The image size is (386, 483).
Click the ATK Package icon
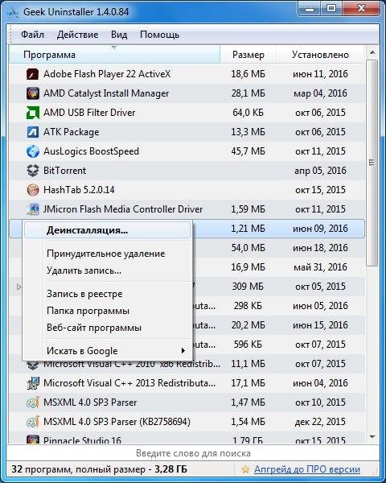[x=33, y=132]
